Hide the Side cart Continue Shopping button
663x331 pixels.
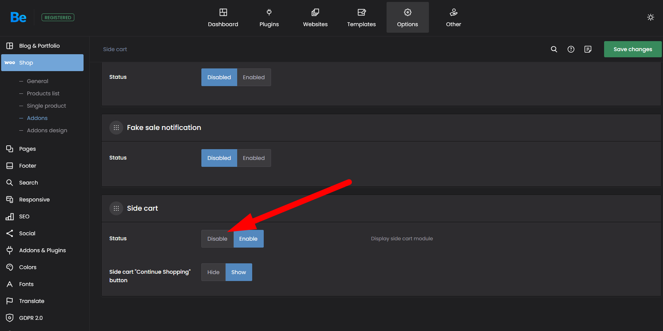pos(213,272)
